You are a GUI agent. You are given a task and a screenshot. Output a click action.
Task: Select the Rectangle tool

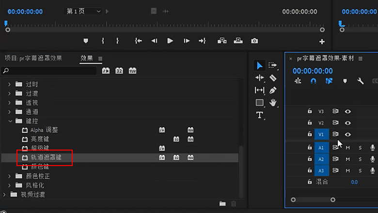(259, 103)
